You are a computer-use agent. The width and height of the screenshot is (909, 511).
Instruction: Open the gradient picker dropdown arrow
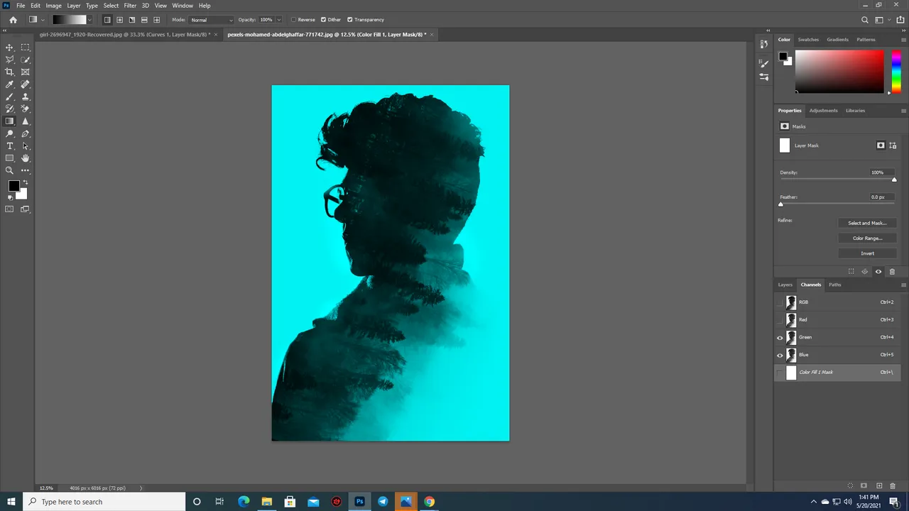click(x=89, y=20)
